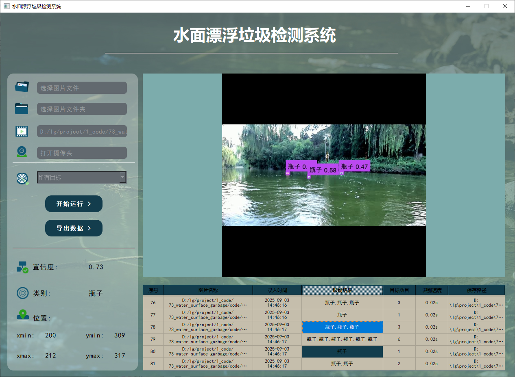Select row number 78 cell

[x=153, y=327]
